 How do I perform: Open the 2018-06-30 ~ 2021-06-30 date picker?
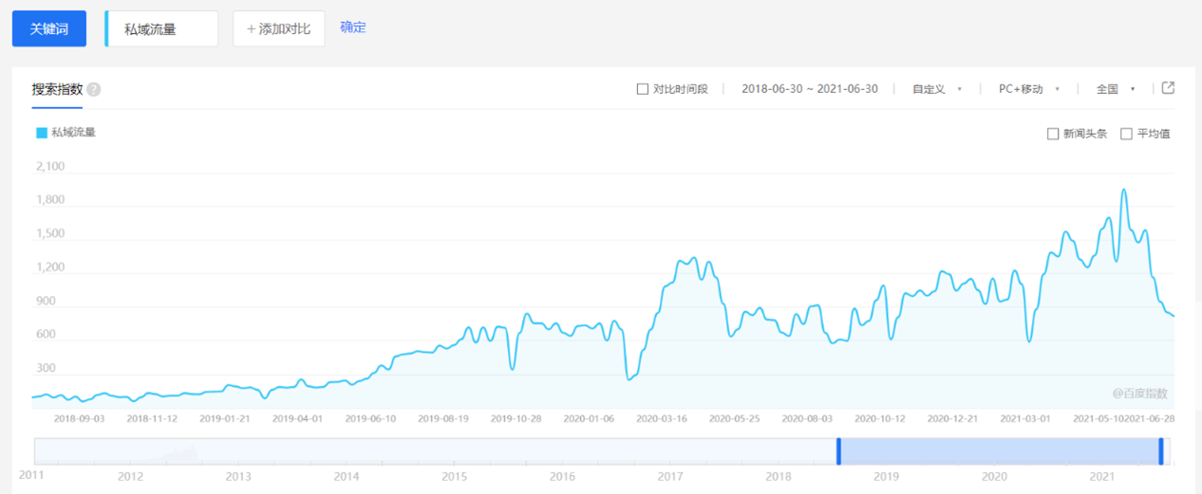click(x=810, y=89)
